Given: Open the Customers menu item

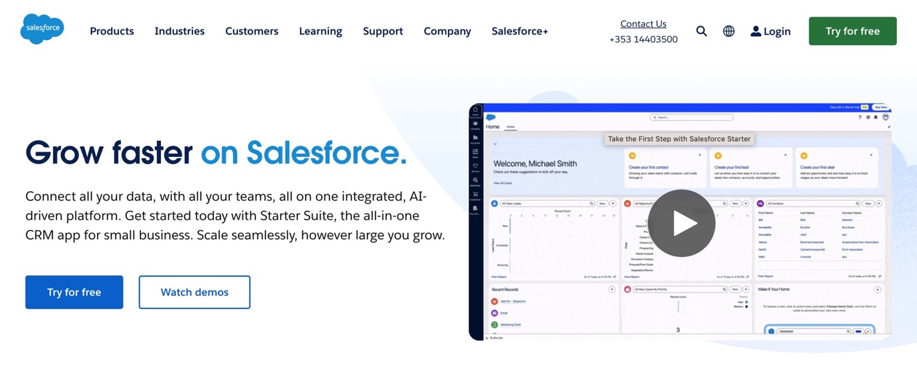Looking at the screenshot, I should (x=251, y=31).
